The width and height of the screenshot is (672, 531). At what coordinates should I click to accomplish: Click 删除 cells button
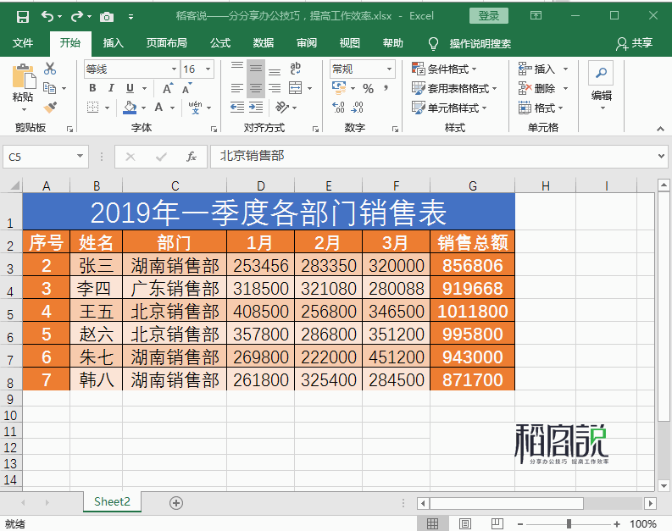pyautogui.click(x=537, y=88)
